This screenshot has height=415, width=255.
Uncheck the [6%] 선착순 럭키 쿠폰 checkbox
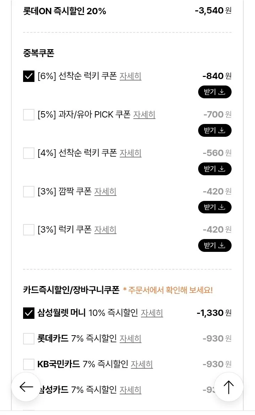[x=28, y=76]
